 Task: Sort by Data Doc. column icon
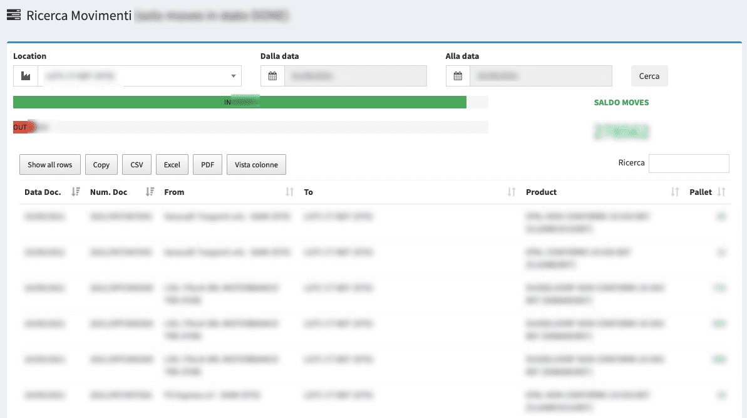click(76, 192)
